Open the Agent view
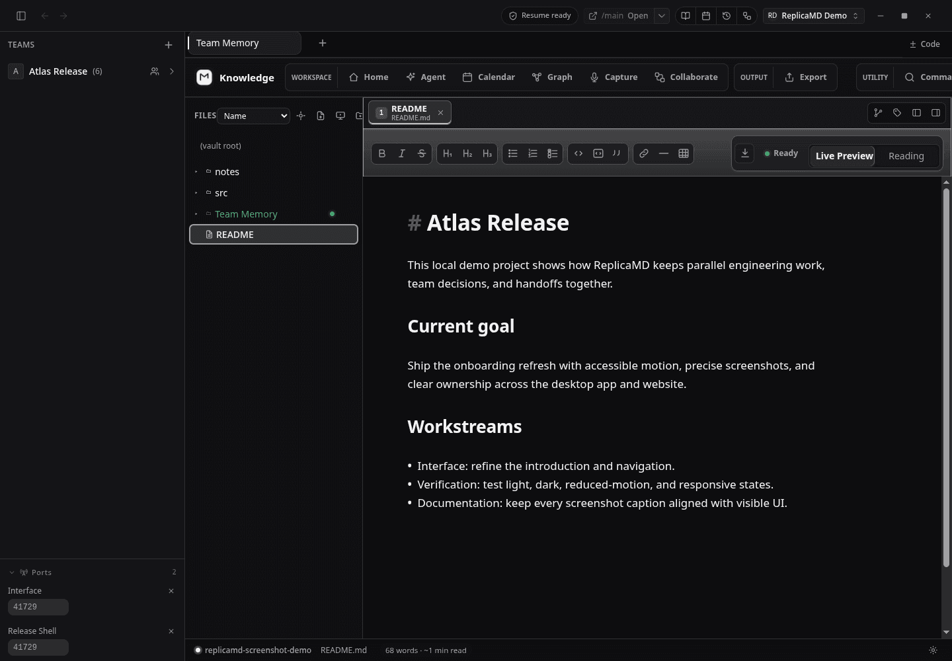Image resolution: width=952 pixels, height=661 pixels. (x=426, y=77)
